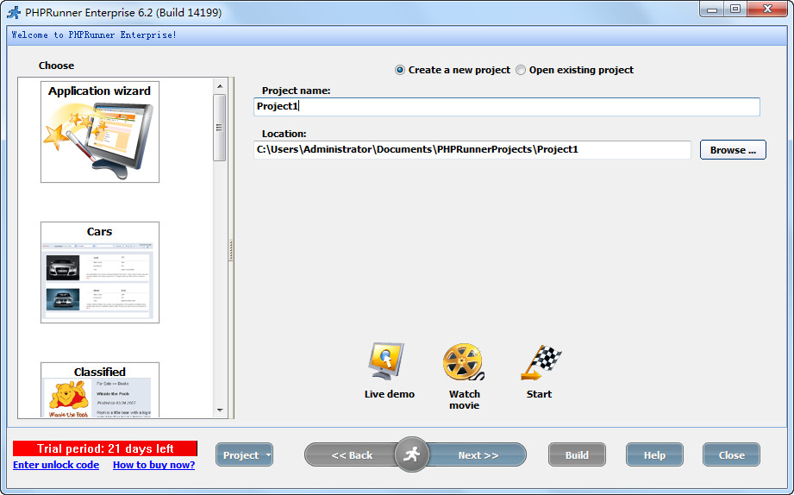Click the Start checkered flag icon
This screenshot has width=794, height=495.
pos(541,362)
